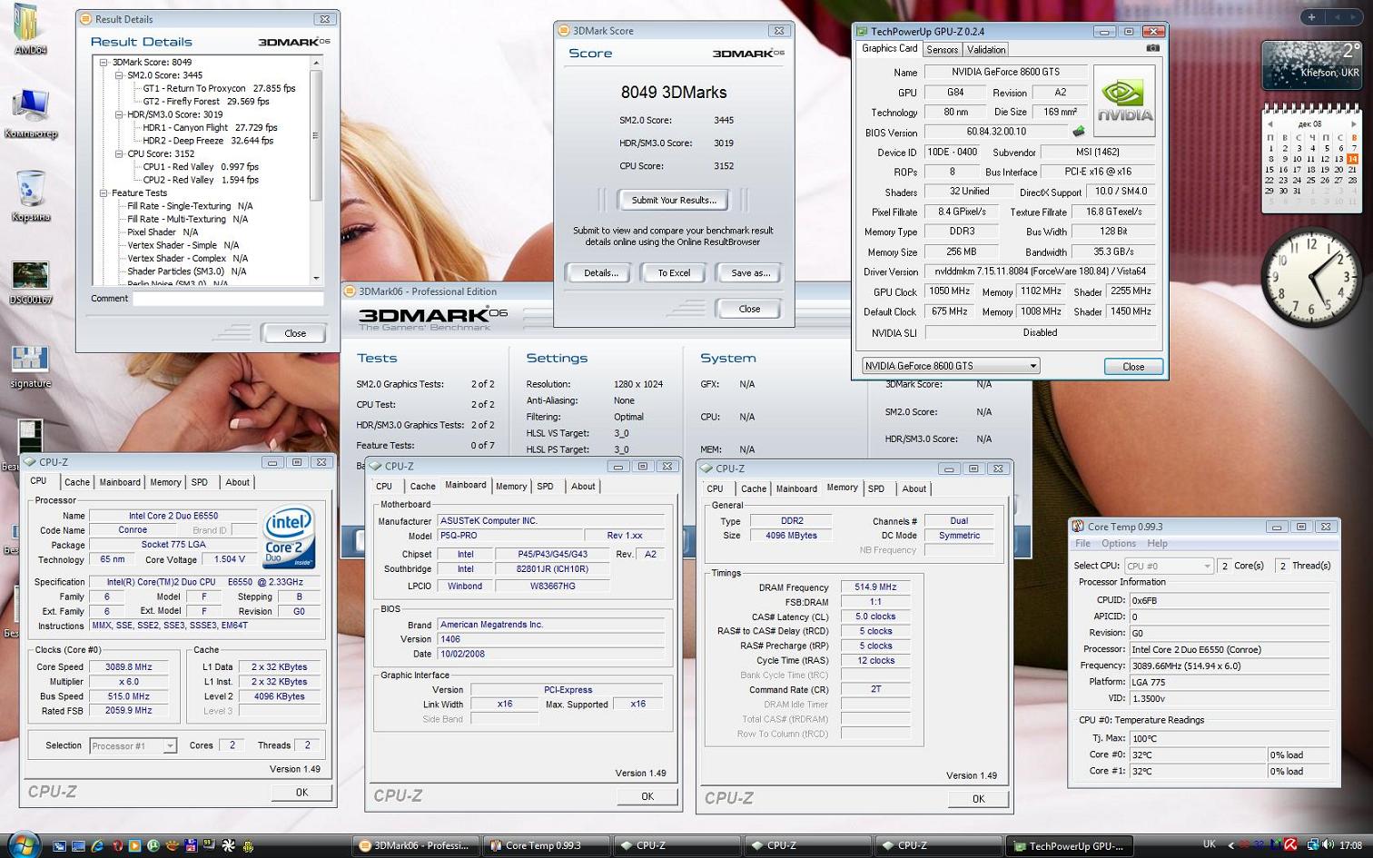Switch to the Sensors tab in GPU-Z
This screenshot has width=1373, height=858.
943,50
